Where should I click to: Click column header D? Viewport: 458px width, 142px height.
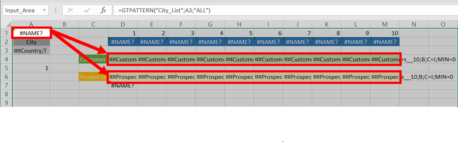123,24
